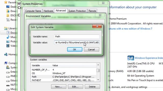Click the Computer icon in the sidebar
The image size is (163, 91).
(x=6, y=63)
